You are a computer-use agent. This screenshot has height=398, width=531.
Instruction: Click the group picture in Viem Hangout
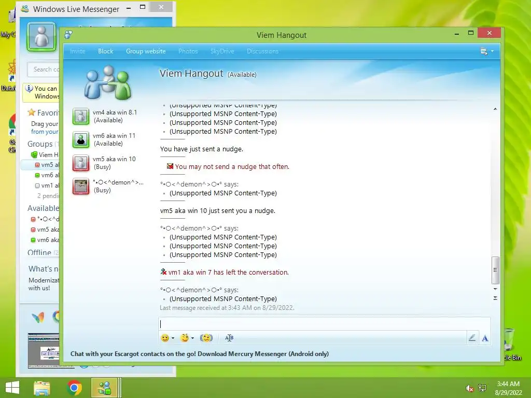click(x=107, y=83)
